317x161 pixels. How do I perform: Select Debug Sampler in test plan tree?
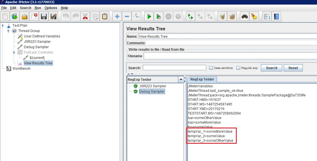click(x=36, y=47)
